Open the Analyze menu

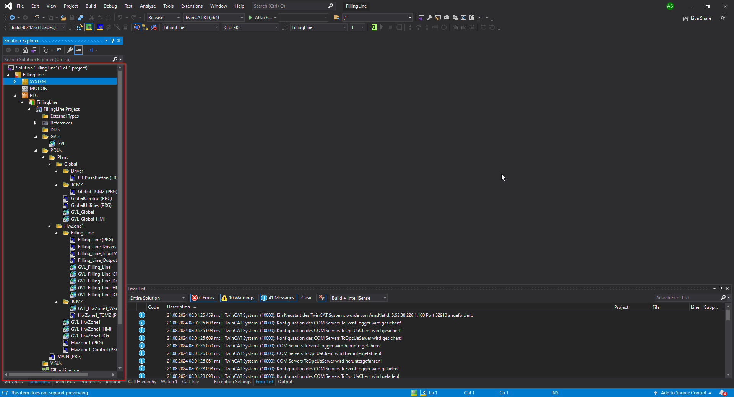pos(148,6)
